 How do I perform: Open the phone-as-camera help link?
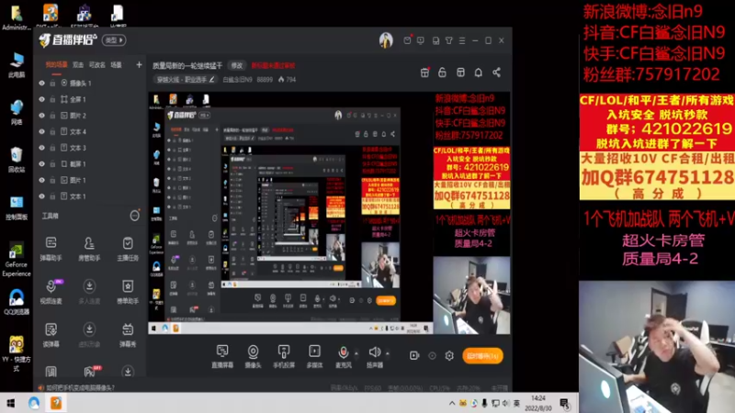point(80,387)
